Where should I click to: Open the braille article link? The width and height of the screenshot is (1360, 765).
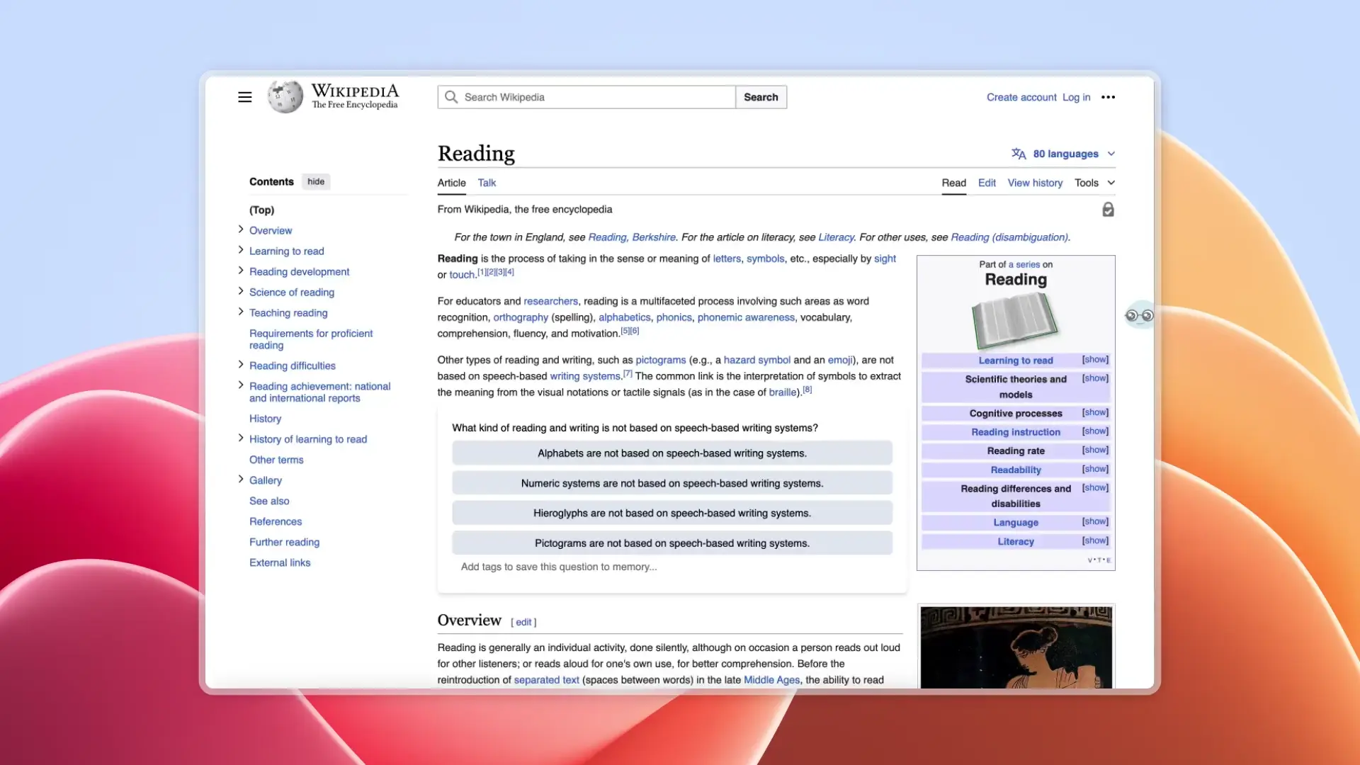783,392
